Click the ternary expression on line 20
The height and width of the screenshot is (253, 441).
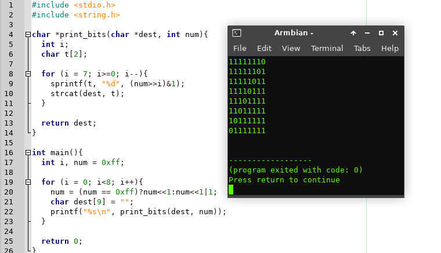[147, 192]
